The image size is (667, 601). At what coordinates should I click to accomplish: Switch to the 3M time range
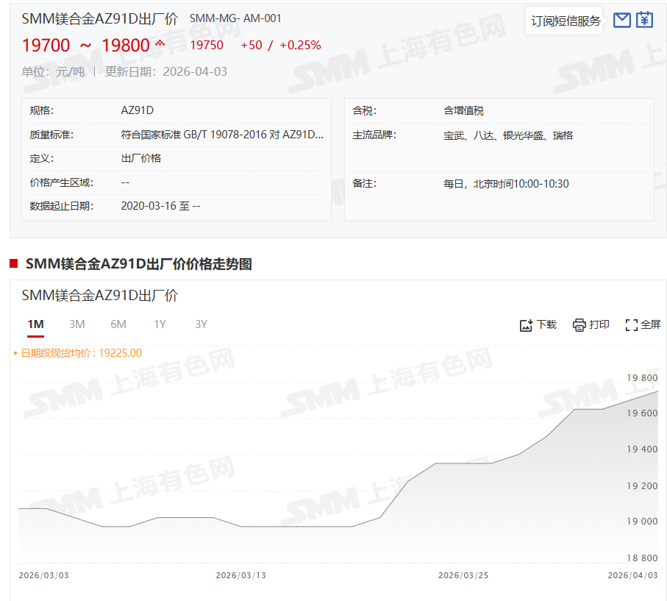[x=77, y=324]
